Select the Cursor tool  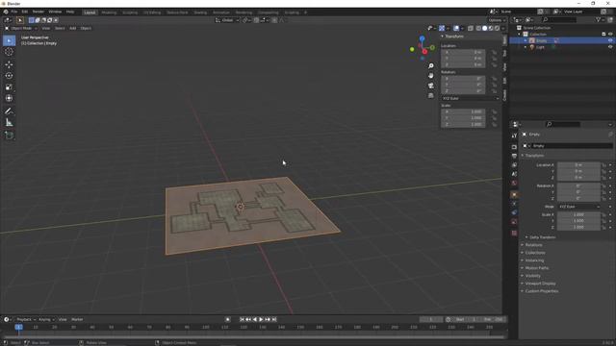click(9, 52)
